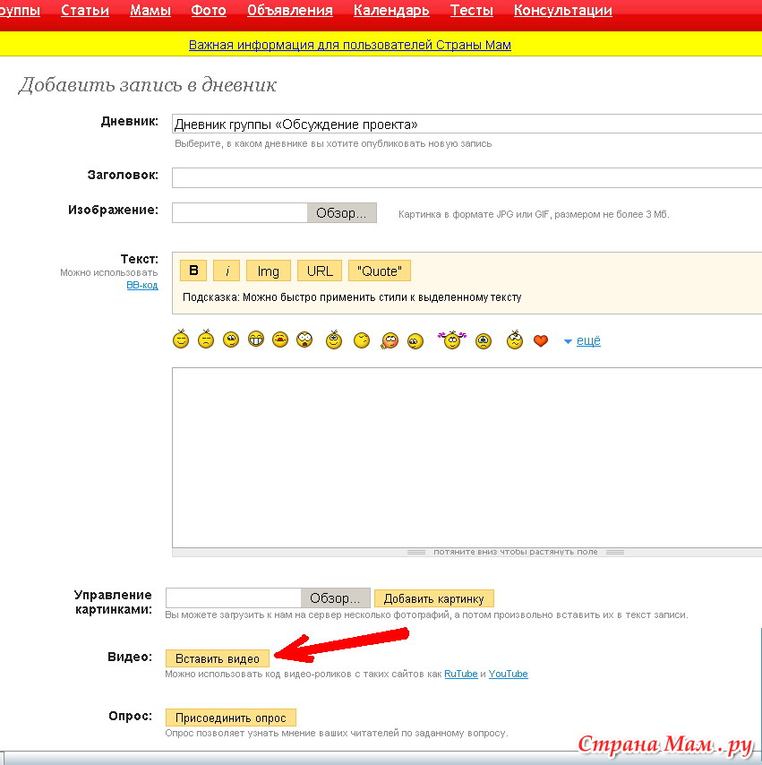This screenshot has width=762, height=765.
Task: Apply bold formatting with B button
Action: pos(193,271)
